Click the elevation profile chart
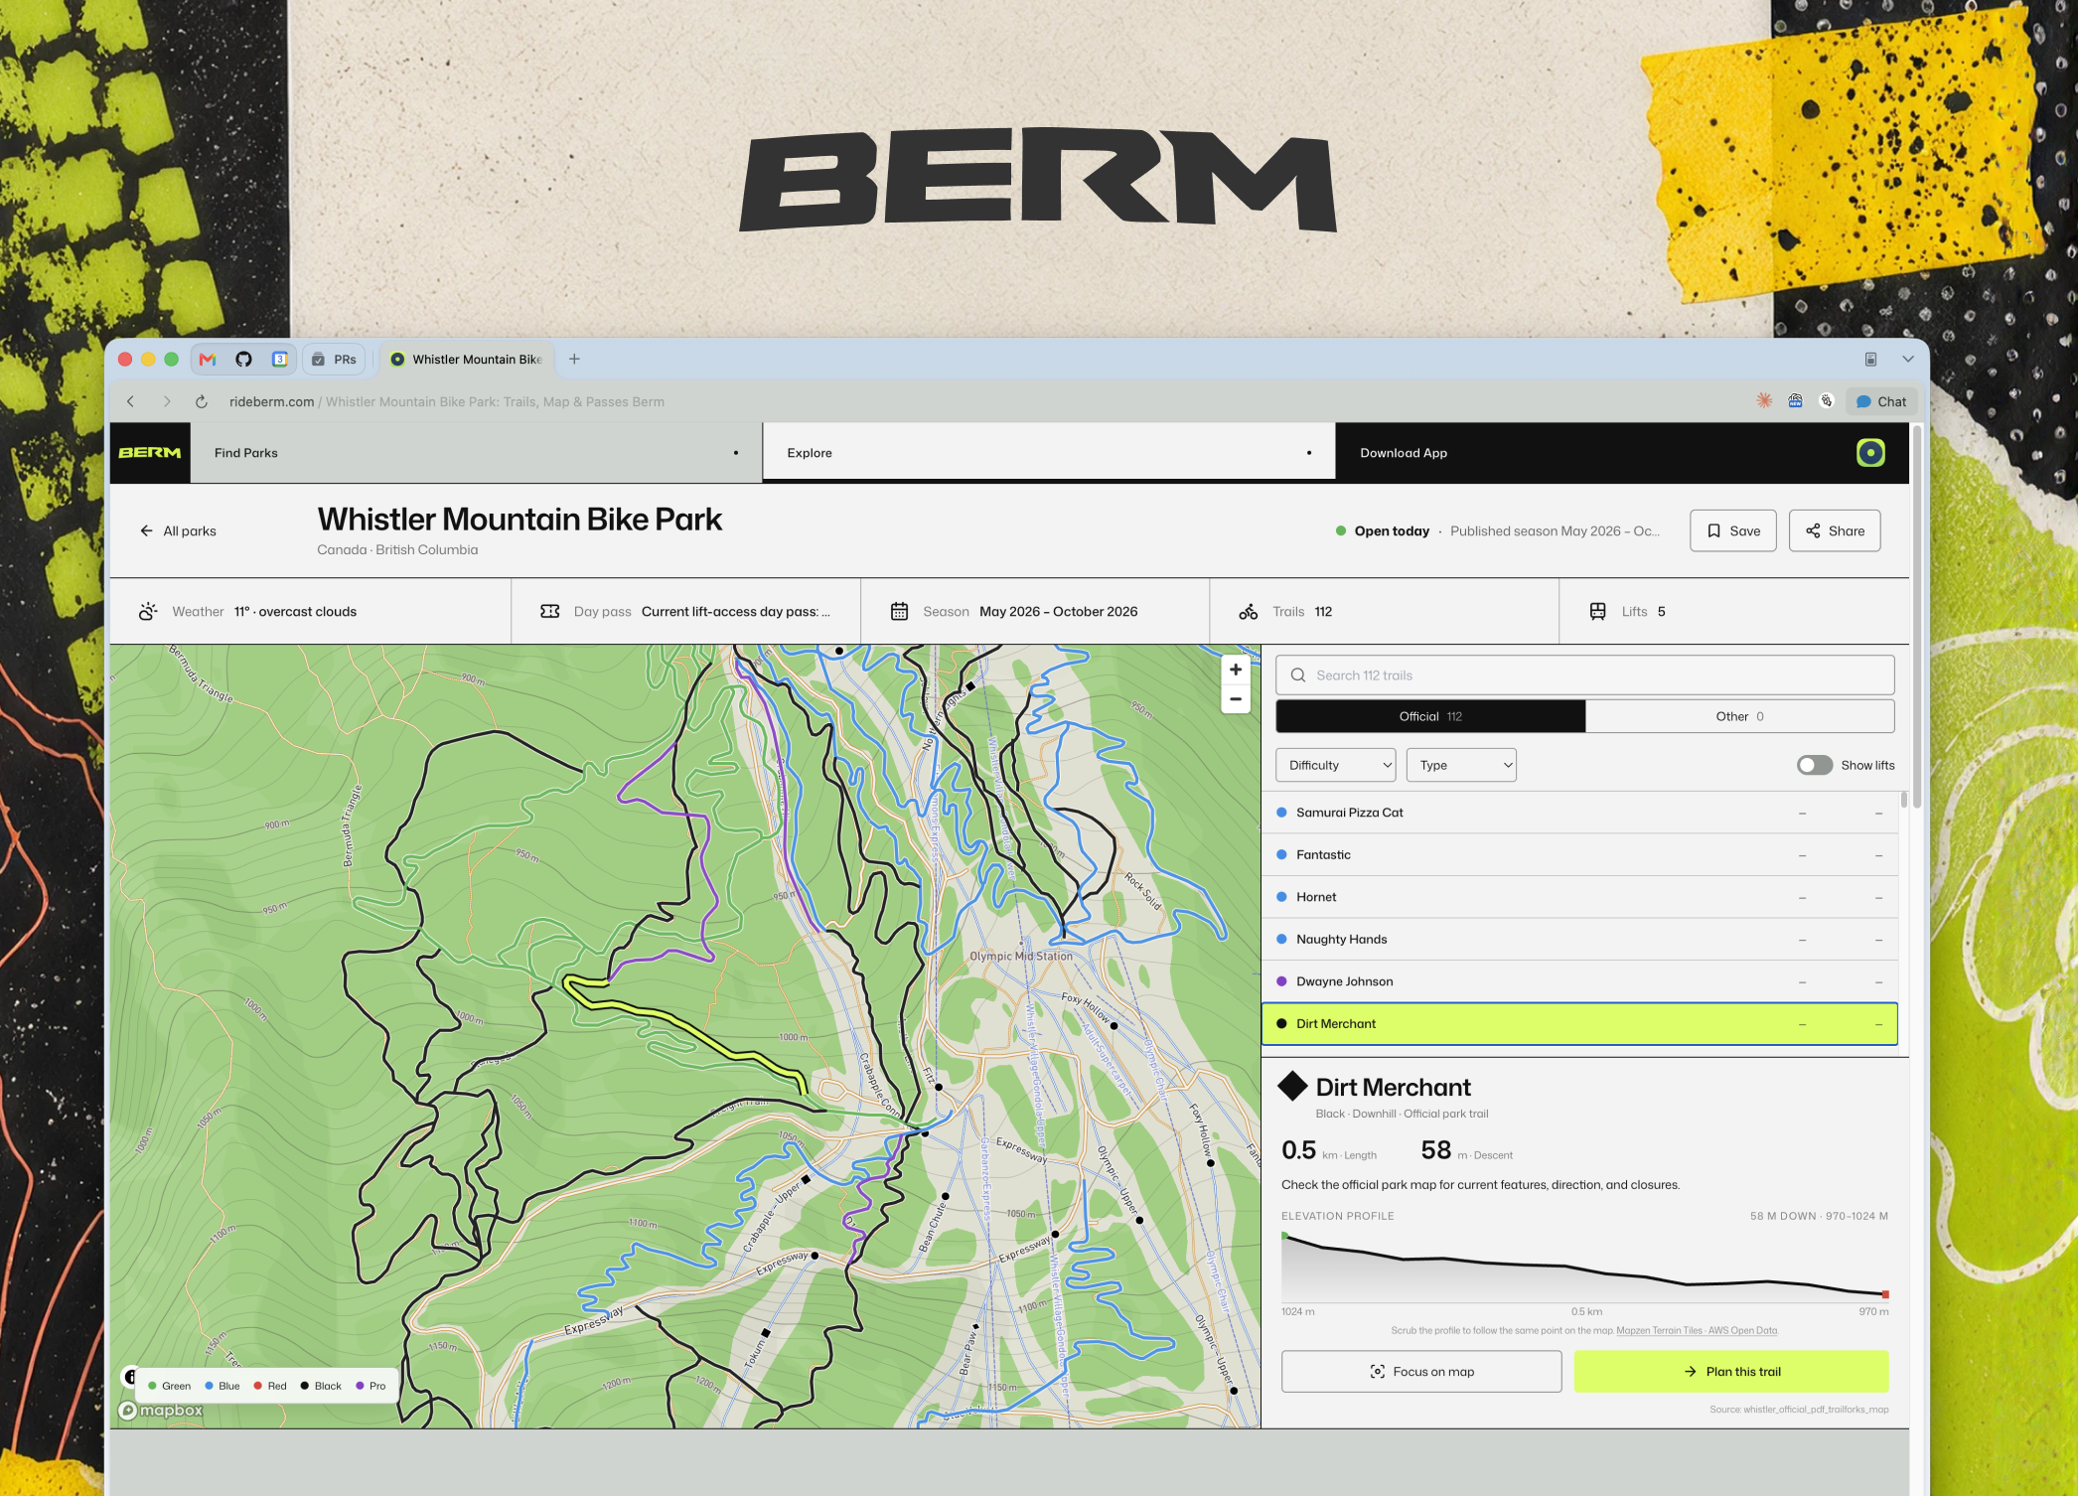2078x1496 pixels. click(x=1585, y=1267)
